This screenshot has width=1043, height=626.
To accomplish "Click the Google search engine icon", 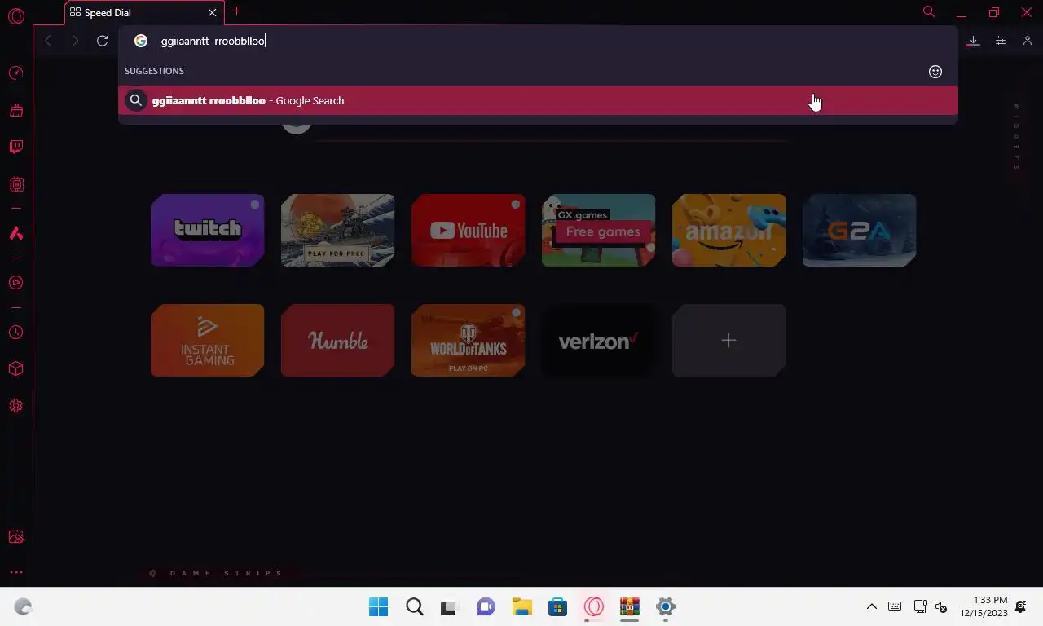I will pyautogui.click(x=141, y=41).
